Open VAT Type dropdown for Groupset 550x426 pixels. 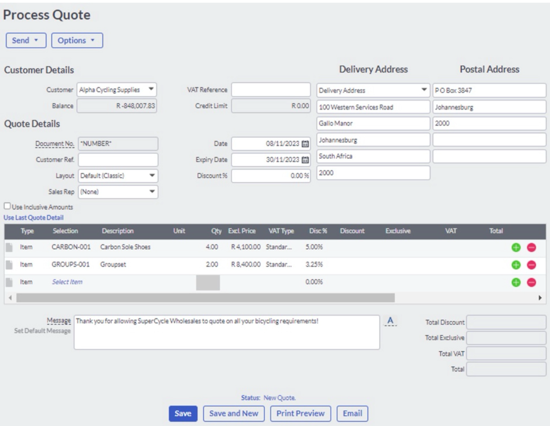click(x=279, y=264)
